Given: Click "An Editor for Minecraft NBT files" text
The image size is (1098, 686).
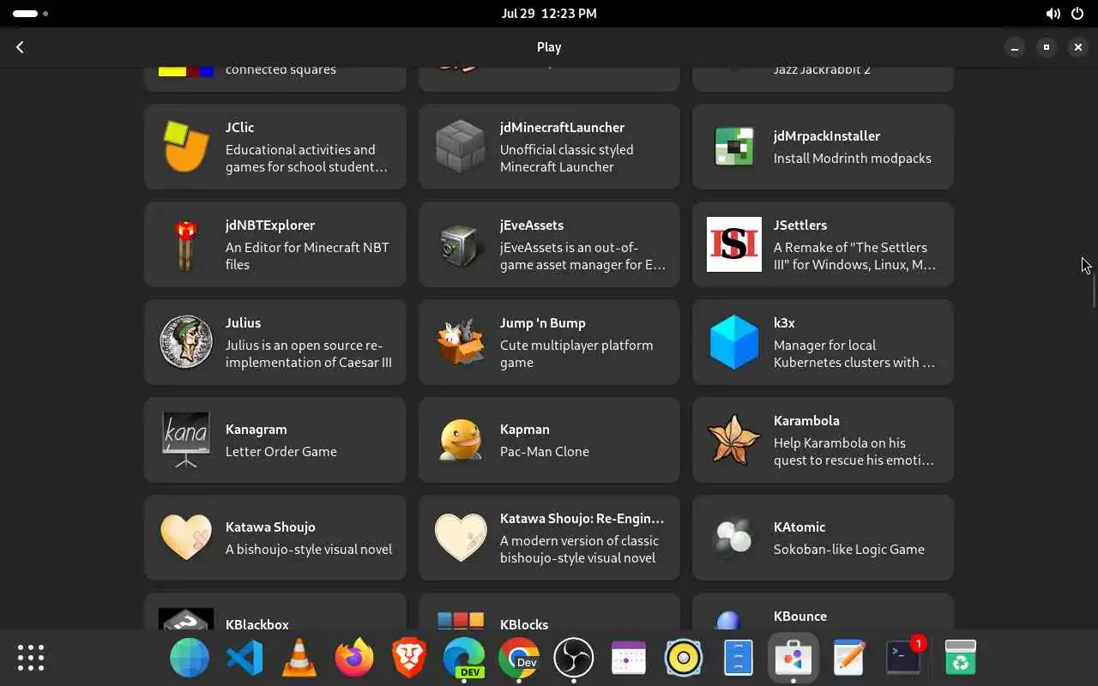Looking at the screenshot, I should click(307, 256).
